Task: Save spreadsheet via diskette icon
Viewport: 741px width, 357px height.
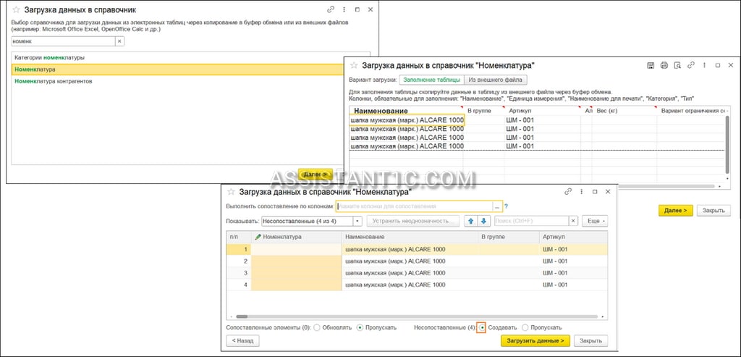Action: pyautogui.click(x=651, y=66)
